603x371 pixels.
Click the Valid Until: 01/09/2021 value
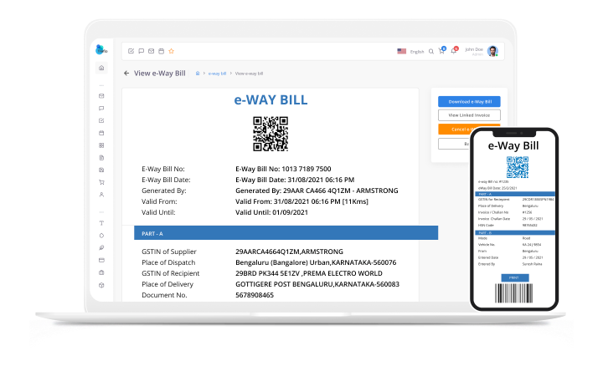point(271,212)
